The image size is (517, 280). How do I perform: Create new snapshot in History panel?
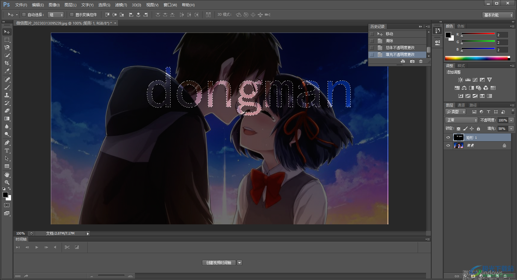point(412,61)
